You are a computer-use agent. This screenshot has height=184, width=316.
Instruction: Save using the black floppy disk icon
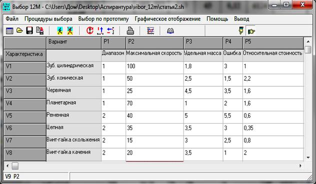tap(29, 30)
